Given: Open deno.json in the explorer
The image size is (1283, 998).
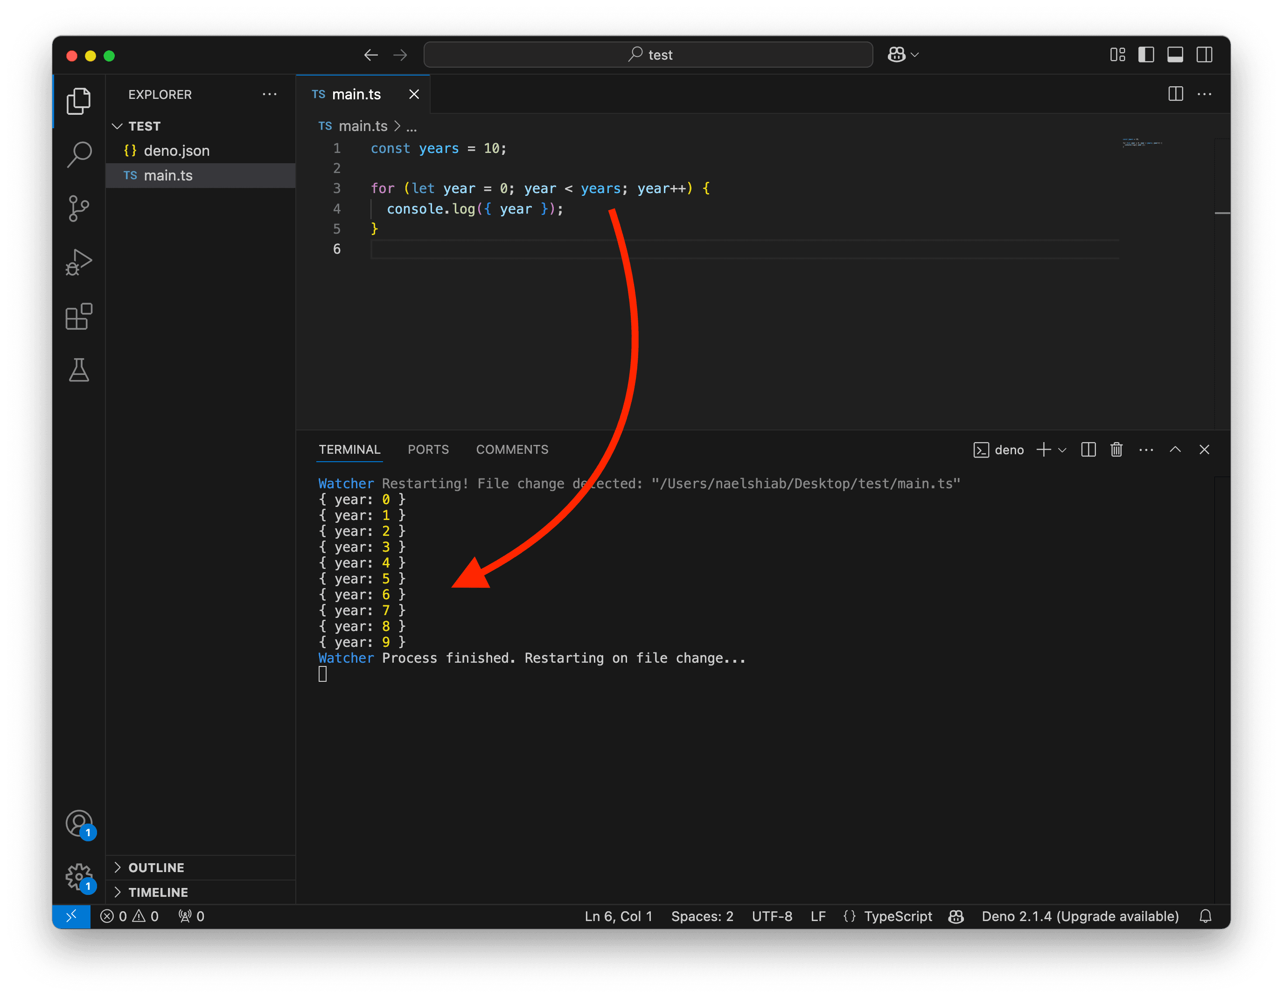Looking at the screenshot, I should 200,150.
